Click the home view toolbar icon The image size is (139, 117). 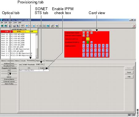tap(34, 26)
